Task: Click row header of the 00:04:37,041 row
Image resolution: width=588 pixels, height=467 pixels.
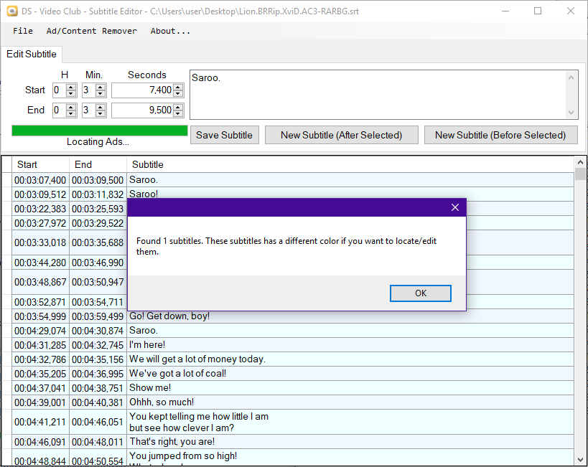Action: tap(6, 387)
